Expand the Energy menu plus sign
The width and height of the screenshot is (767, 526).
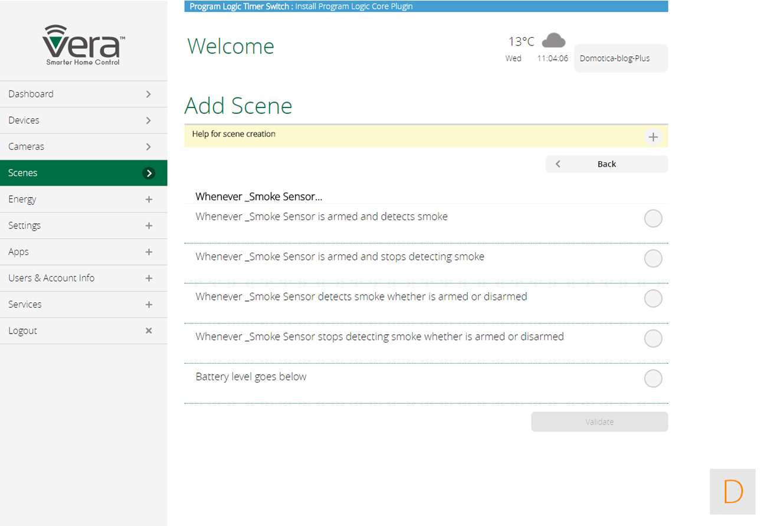tap(149, 200)
